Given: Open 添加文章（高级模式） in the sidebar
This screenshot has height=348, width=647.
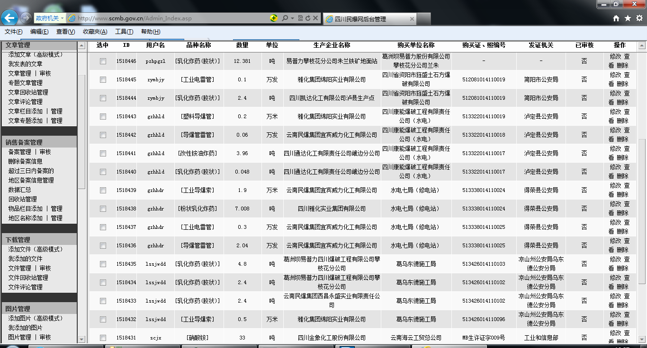Looking at the screenshot, I should pyautogui.click(x=36, y=54).
